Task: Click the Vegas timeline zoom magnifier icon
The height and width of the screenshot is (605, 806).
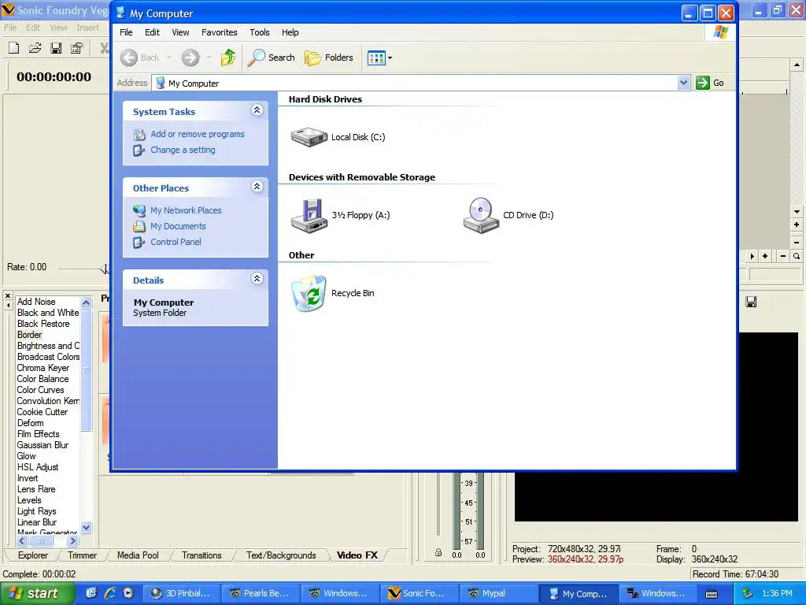Action: [797, 256]
